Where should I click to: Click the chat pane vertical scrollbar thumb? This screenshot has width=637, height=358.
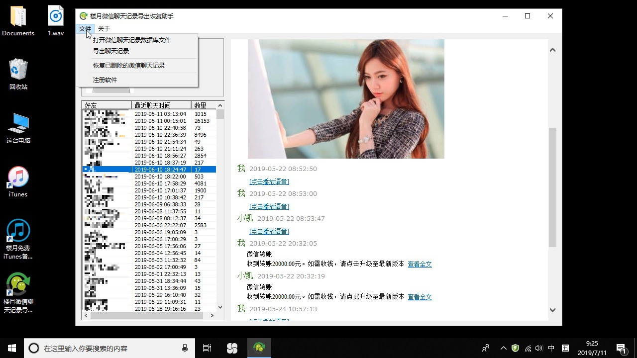pyautogui.click(x=552, y=187)
